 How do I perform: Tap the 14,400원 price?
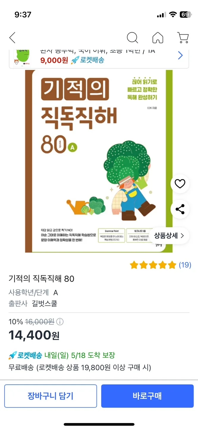pyautogui.click(x=34, y=335)
